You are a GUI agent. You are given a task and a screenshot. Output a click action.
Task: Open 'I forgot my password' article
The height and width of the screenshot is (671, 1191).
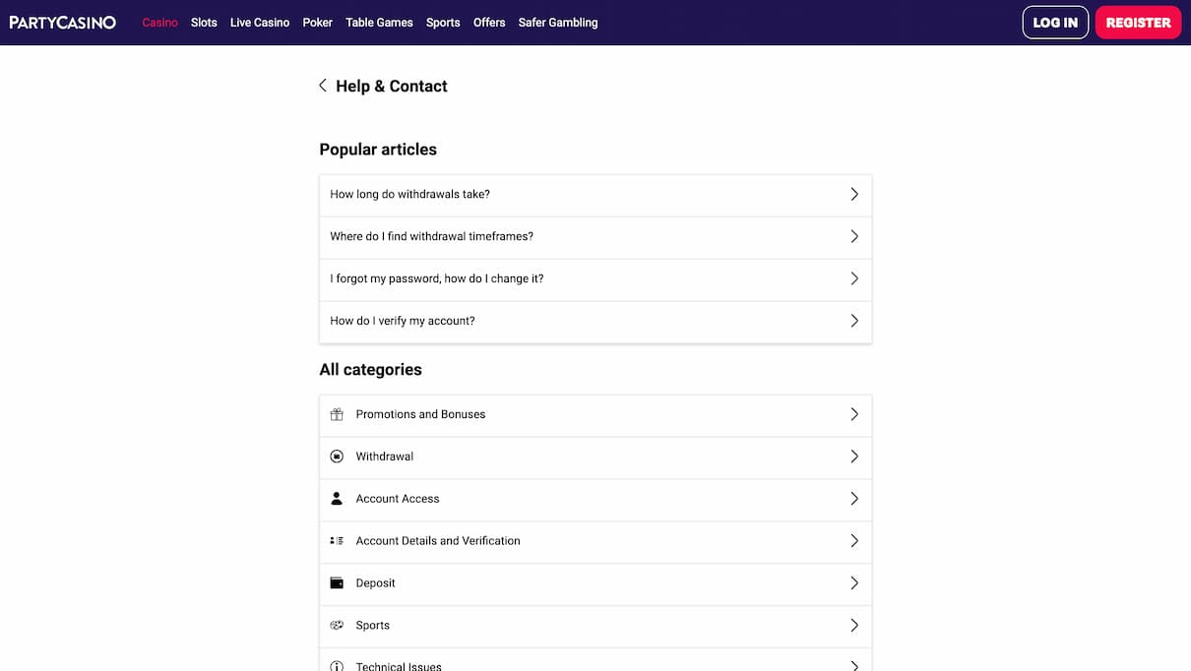[437, 278]
